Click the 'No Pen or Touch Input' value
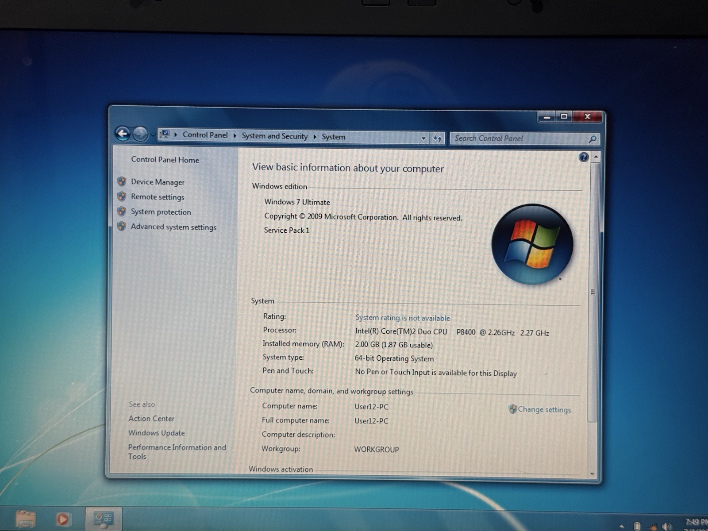This screenshot has width=708, height=531. click(436, 373)
